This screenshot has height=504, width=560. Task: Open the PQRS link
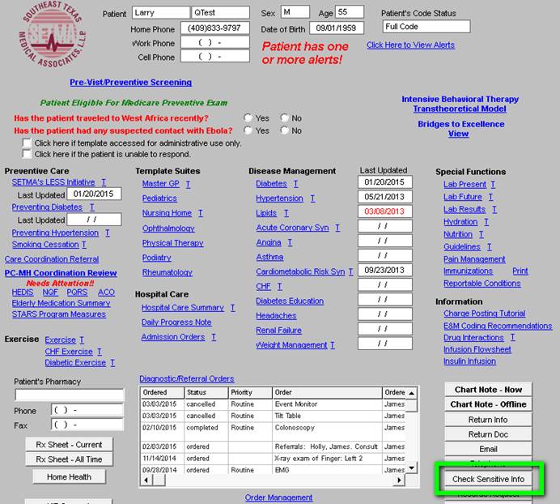tap(77, 293)
